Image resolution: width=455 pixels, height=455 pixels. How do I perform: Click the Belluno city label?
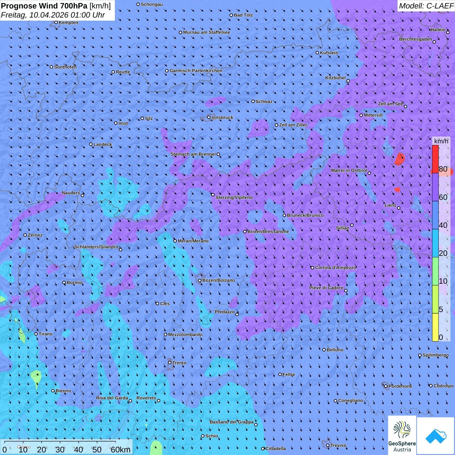[335, 350]
